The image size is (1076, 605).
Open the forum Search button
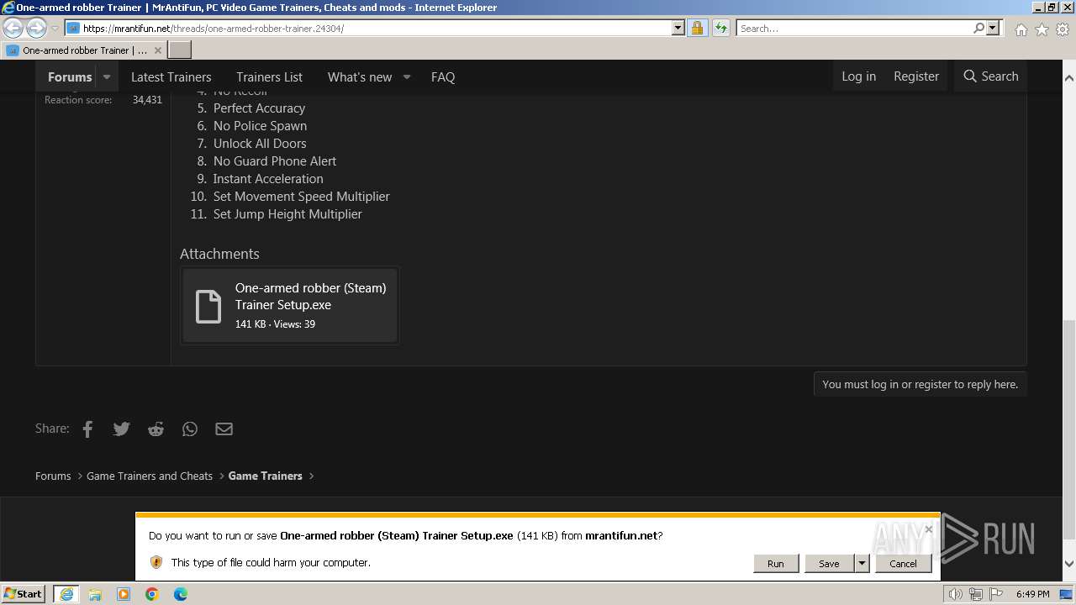tap(990, 76)
